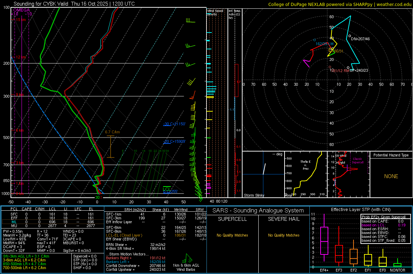The image size is (413, 274).
Task: Click the 'TEI = 23' value
Action: tap(70, 235)
